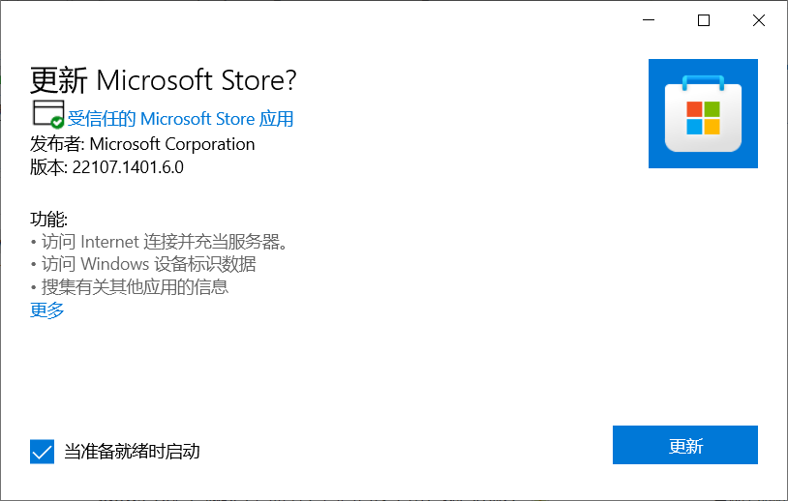This screenshot has height=501, width=788.
Task: Open the 受信任的 Microsoft Store 应用 link
Action: click(180, 119)
